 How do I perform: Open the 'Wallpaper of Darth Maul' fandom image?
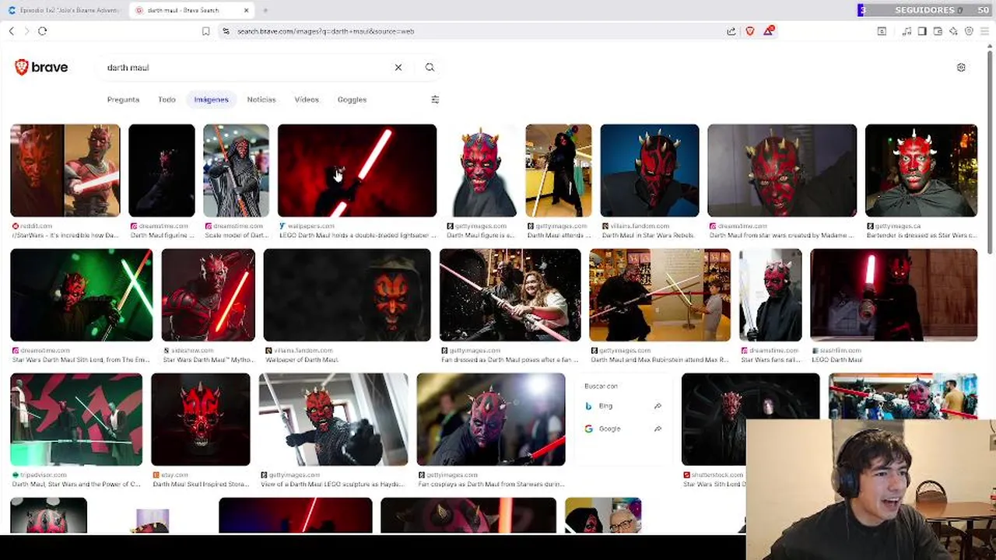pos(347,295)
